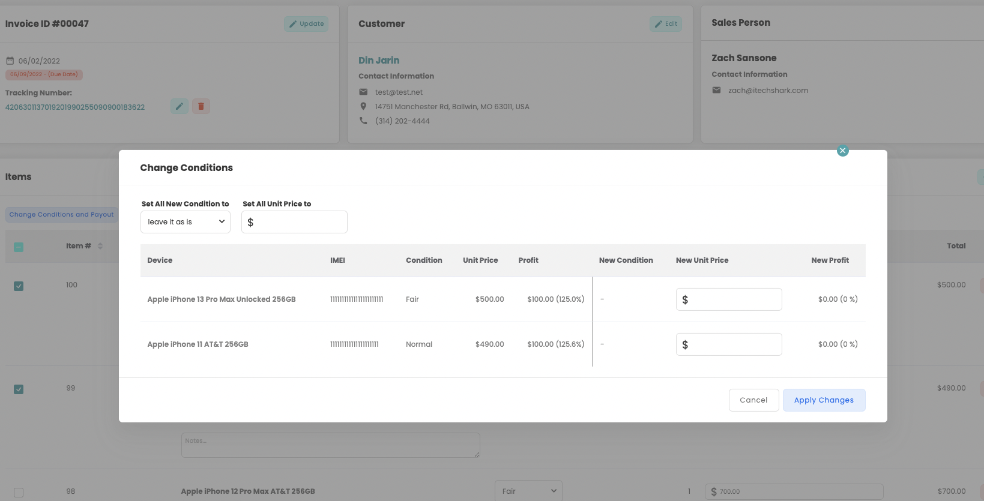
Task: Open the Din Jarin customer link
Action: point(379,60)
